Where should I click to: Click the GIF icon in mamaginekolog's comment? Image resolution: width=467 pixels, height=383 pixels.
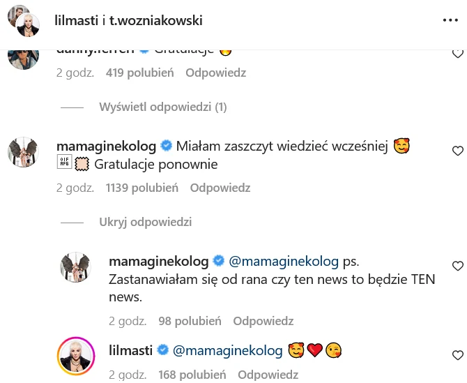pos(63,165)
